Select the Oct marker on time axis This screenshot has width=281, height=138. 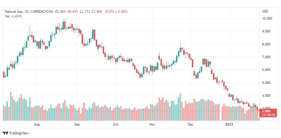[116, 124]
